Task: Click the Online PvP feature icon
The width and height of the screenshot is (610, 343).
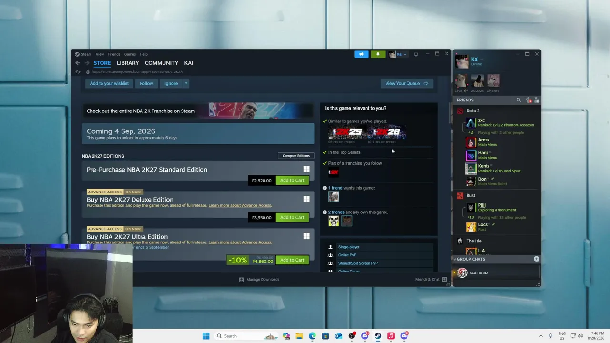Action: point(330,255)
